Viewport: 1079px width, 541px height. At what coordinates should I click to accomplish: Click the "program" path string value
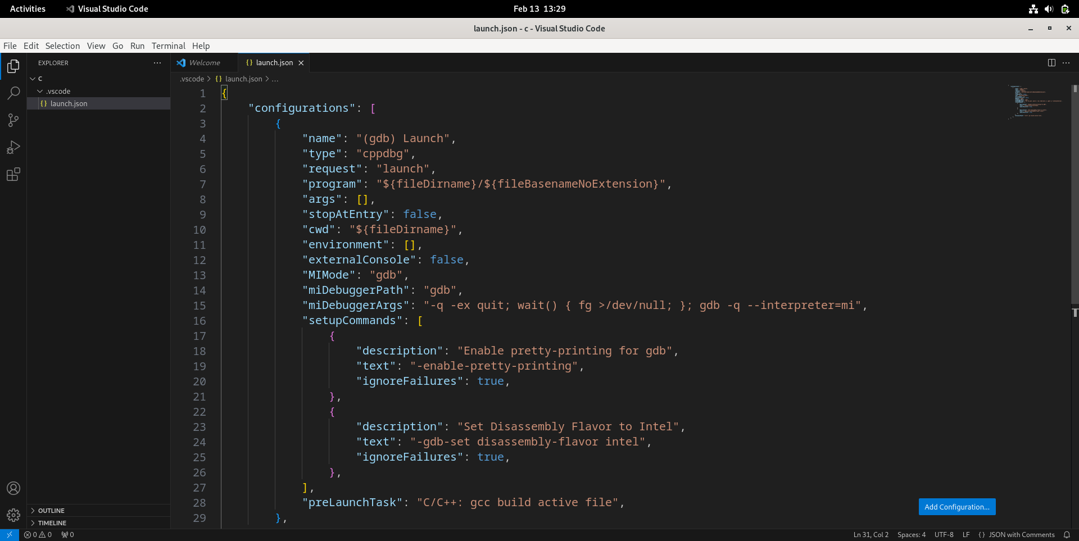(521, 184)
